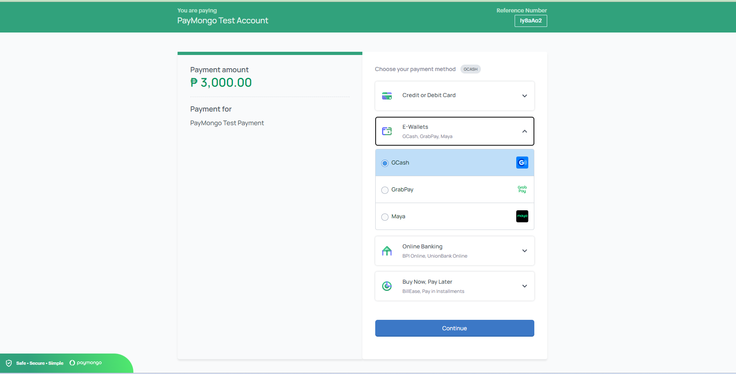Viewport: 736px width, 374px height.
Task: Click the Online Banking title text
Action: tap(422, 246)
